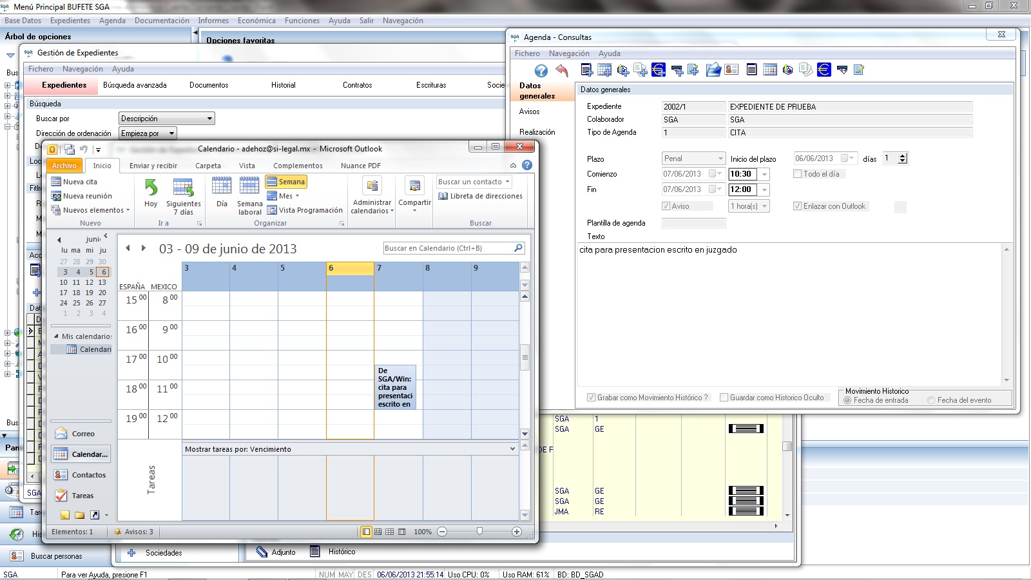Enable Guardar como Historico Oculto checkbox
1031x580 pixels.
point(724,398)
